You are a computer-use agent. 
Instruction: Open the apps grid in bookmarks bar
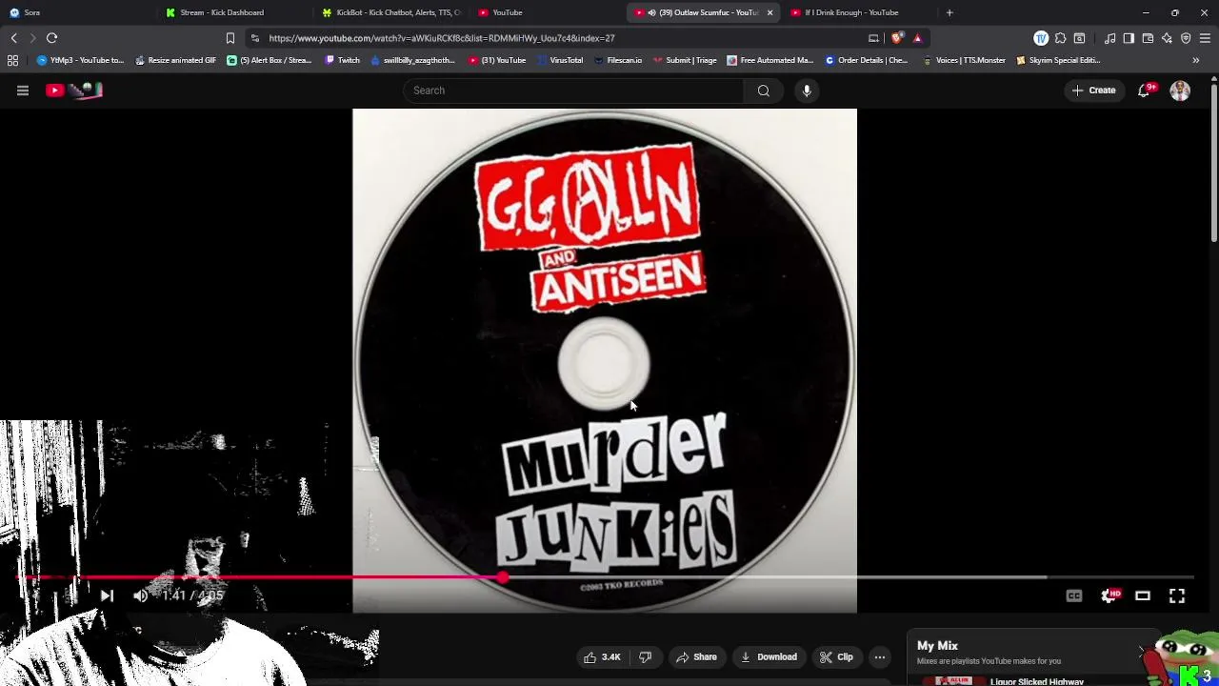point(12,60)
